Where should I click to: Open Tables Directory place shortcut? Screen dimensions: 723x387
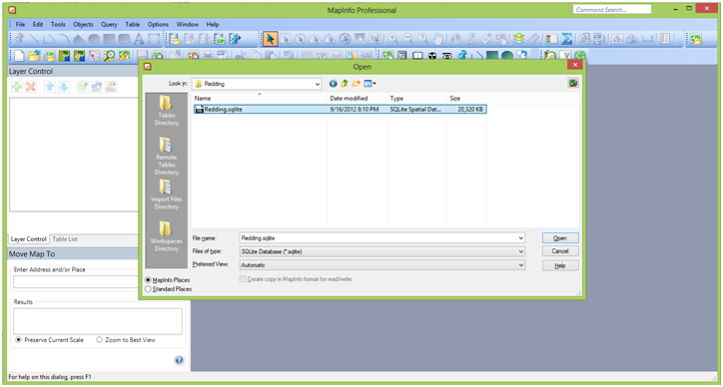[x=167, y=111]
